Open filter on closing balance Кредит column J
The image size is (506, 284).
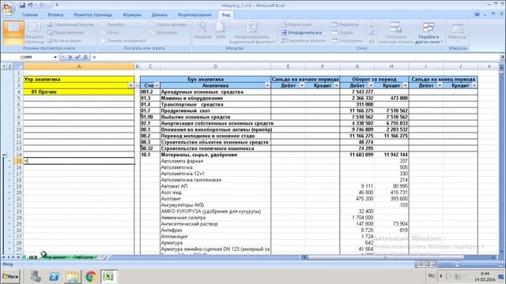pyautogui.click(x=474, y=86)
